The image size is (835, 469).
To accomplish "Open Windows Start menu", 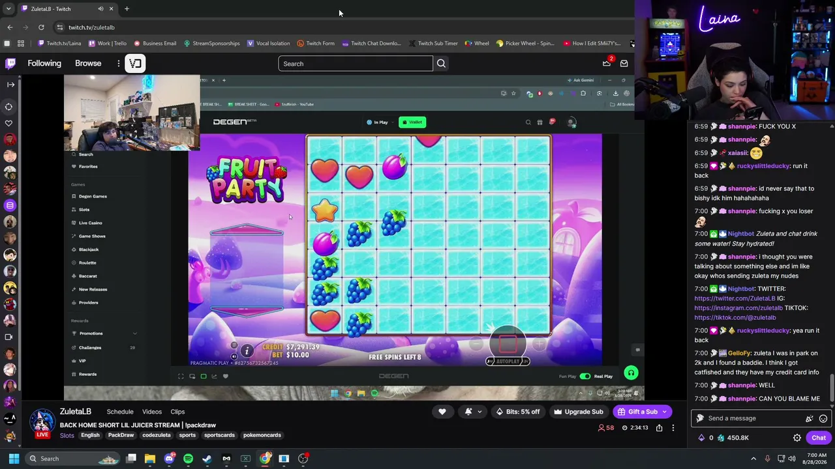I will [x=14, y=459].
